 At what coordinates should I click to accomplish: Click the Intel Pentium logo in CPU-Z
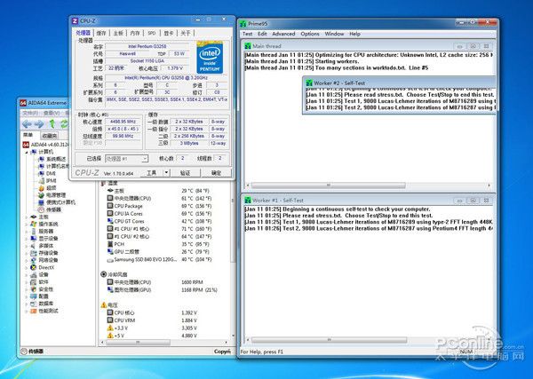pos(210,57)
